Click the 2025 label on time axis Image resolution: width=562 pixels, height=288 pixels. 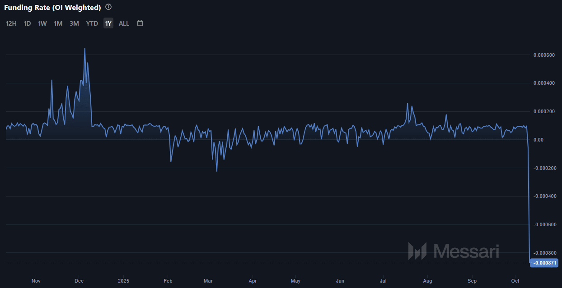(123, 281)
